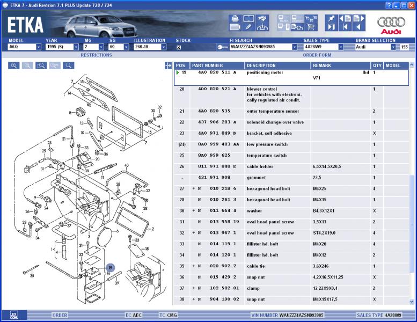Click the ORDER button in the status bar
This screenshot has width=417, height=322.
coord(60,315)
